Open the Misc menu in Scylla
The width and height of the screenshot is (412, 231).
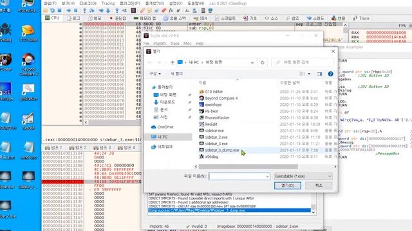[x=187, y=44]
